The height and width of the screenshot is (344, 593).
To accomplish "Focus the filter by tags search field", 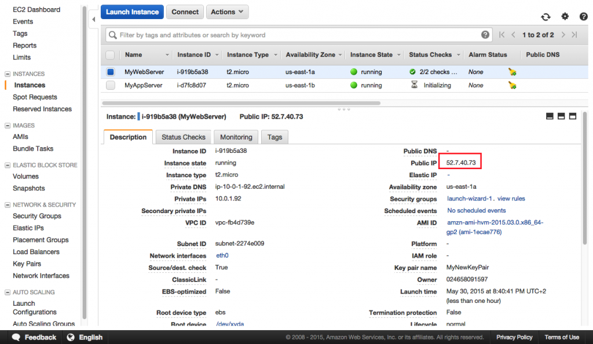I will point(299,35).
